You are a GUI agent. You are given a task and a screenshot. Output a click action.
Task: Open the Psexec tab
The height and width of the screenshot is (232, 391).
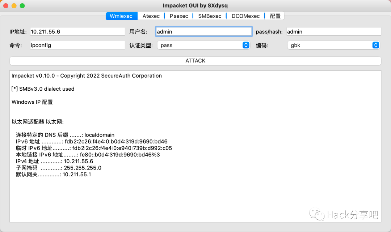coord(178,16)
